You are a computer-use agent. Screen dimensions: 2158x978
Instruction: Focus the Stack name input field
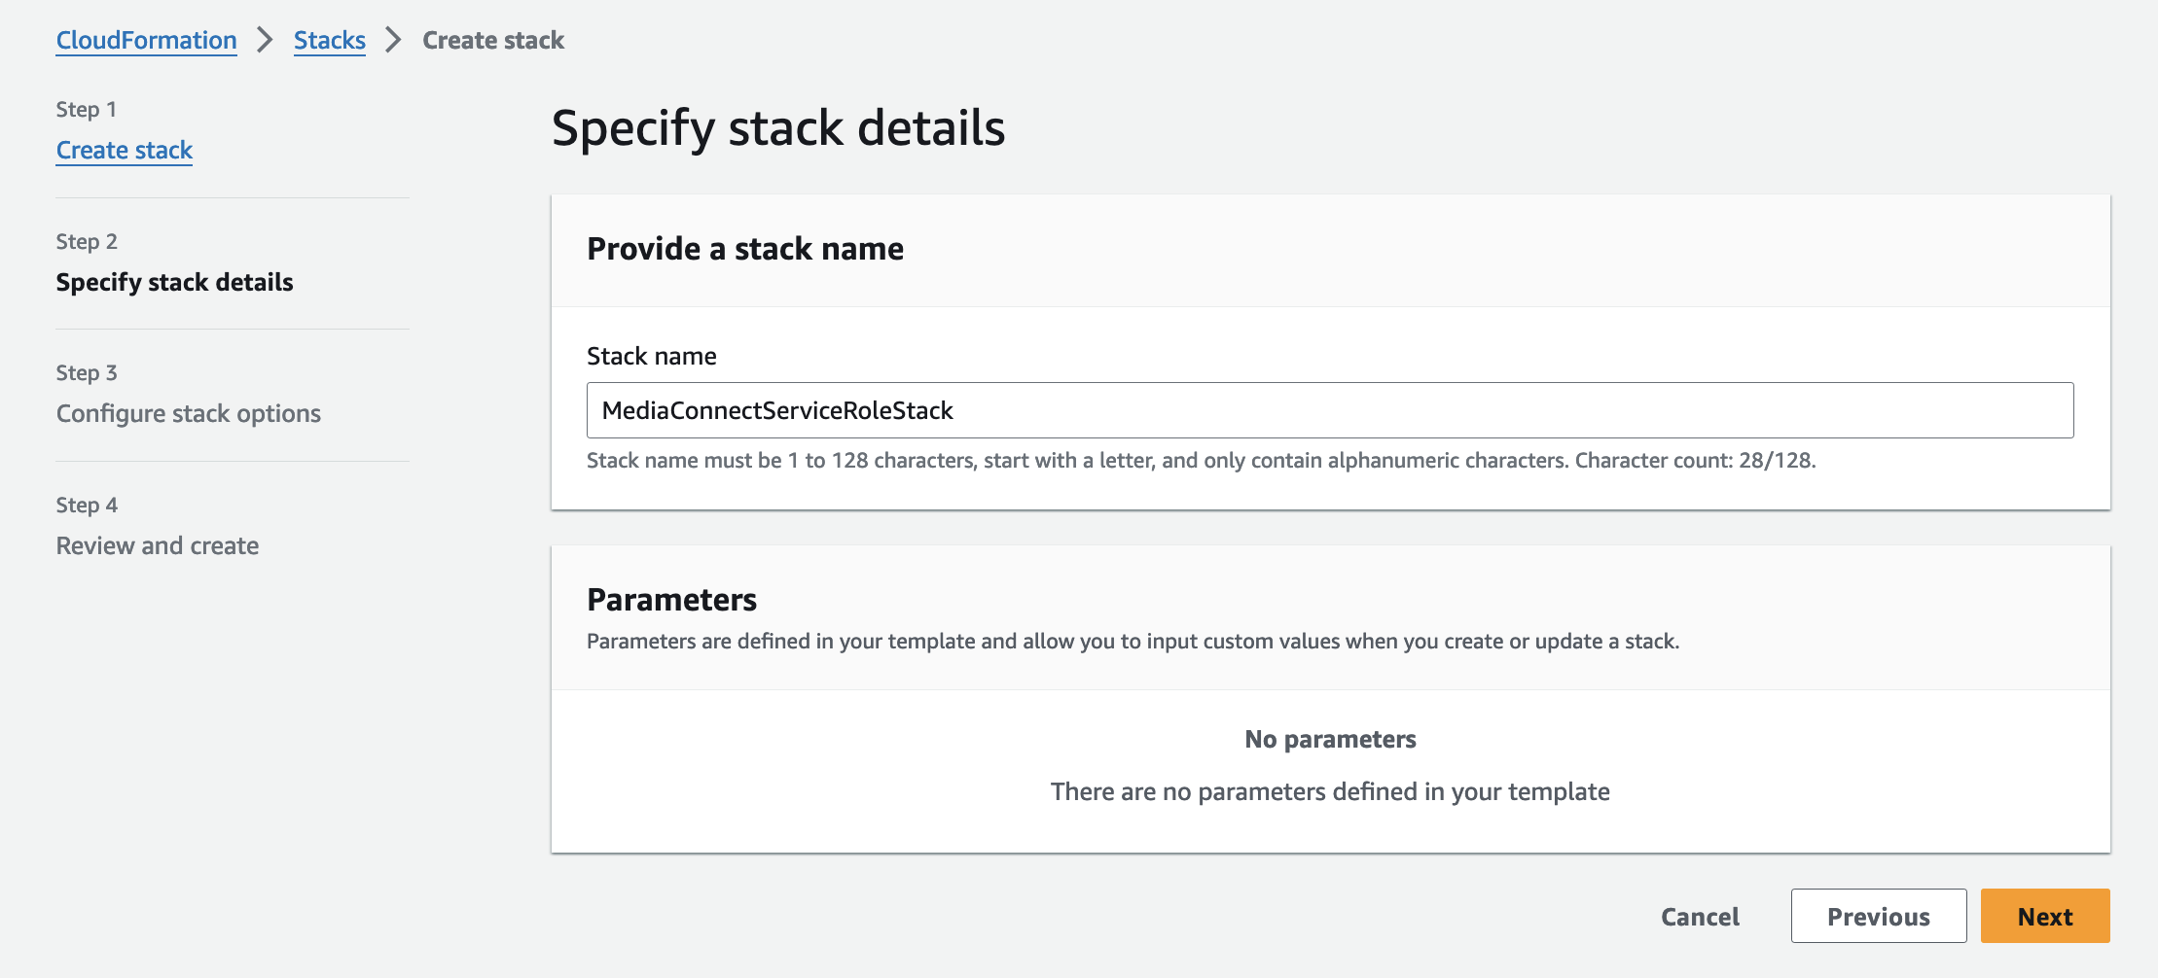point(1329,410)
